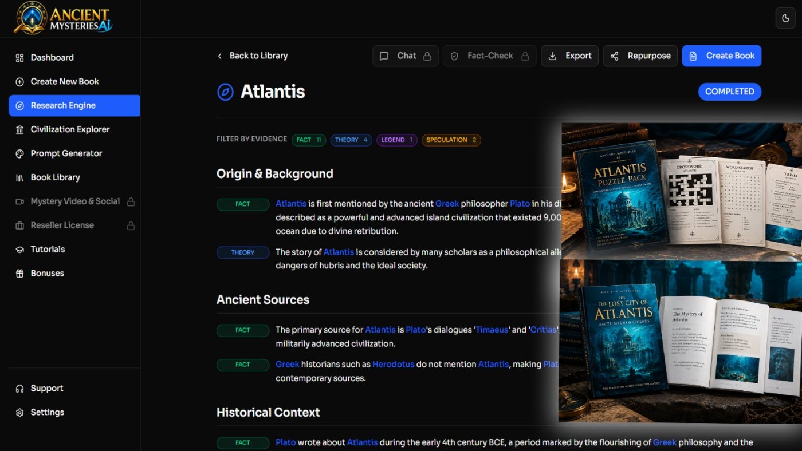
Task: Open the Lost City of Atlantis book image
Action: pyautogui.click(x=681, y=342)
